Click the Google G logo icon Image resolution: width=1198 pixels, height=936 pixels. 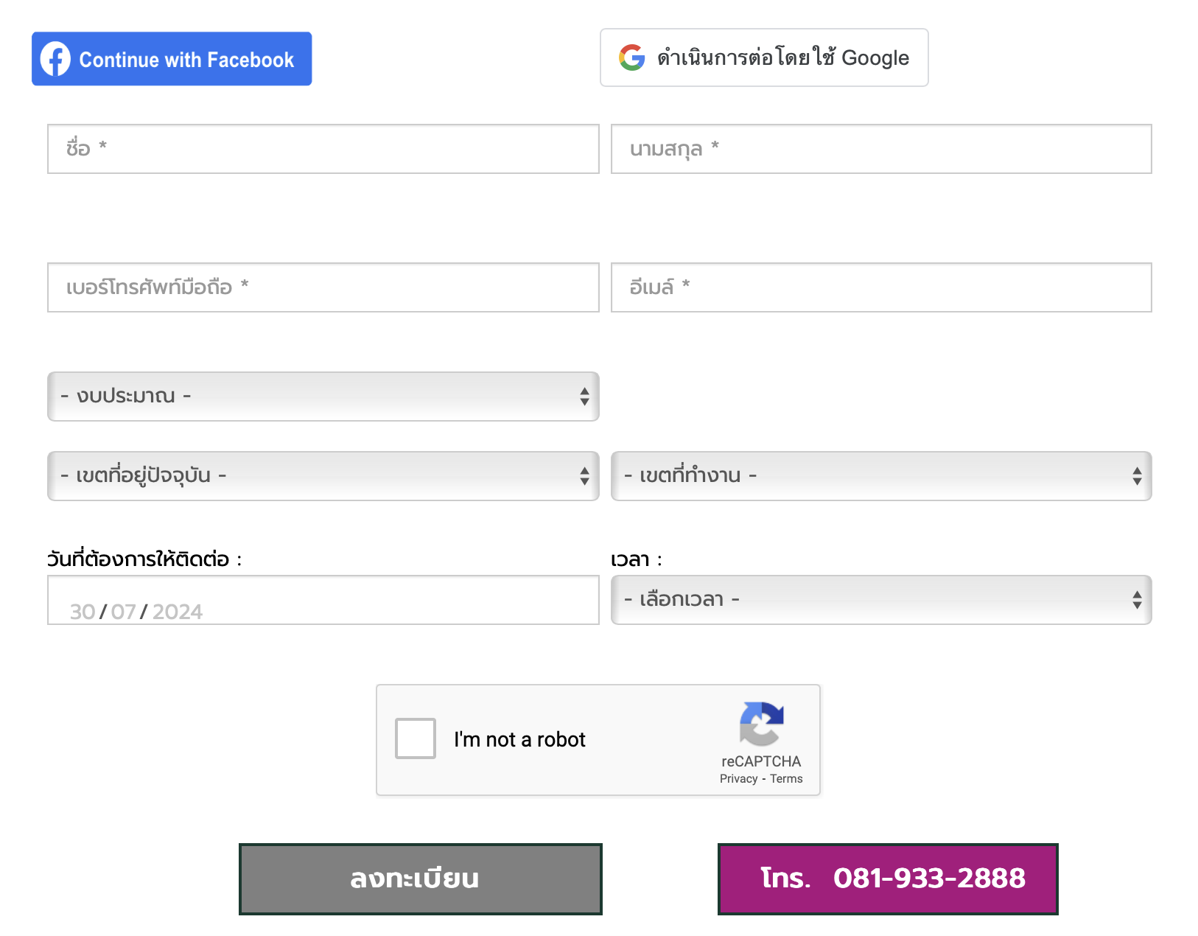(x=631, y=57)
